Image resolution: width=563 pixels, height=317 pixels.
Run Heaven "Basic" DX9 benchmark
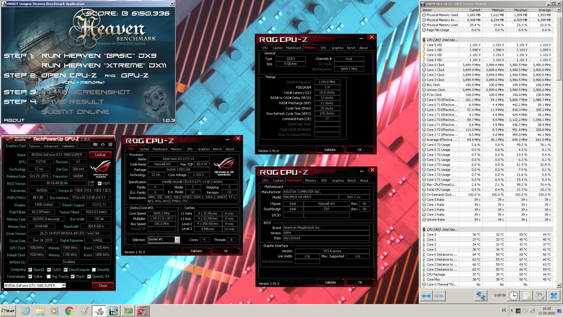(x=99, y=56)
